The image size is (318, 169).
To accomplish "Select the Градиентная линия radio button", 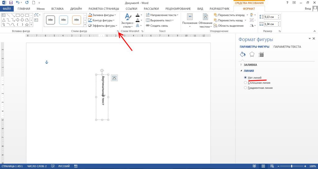I will 245,88.
